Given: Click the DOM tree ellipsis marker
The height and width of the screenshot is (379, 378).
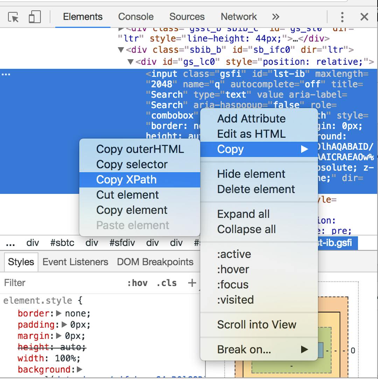Looking at the screenshot, I should (x=5, y=74).
